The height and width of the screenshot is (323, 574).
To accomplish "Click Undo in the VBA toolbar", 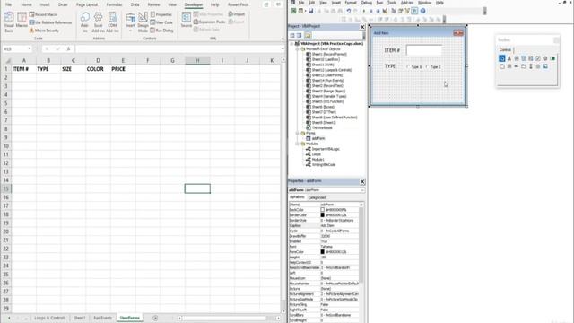I will point(349,11).
